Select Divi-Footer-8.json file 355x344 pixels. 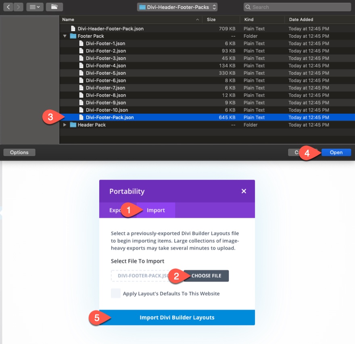click(x=207, y=95)
